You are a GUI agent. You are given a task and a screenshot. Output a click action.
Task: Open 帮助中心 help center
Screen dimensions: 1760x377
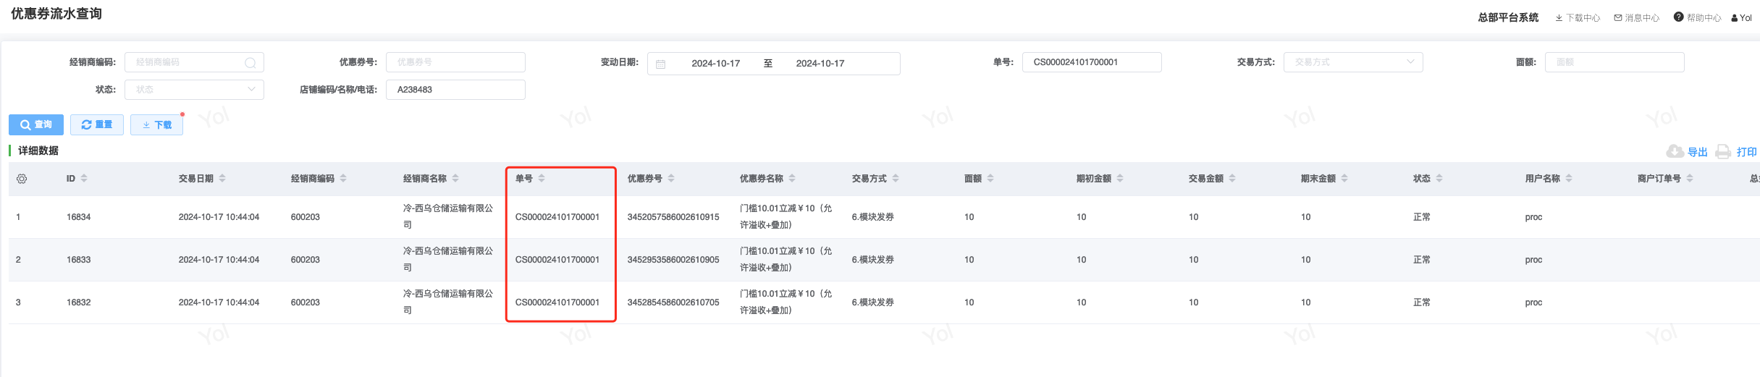pos(1697,17)
